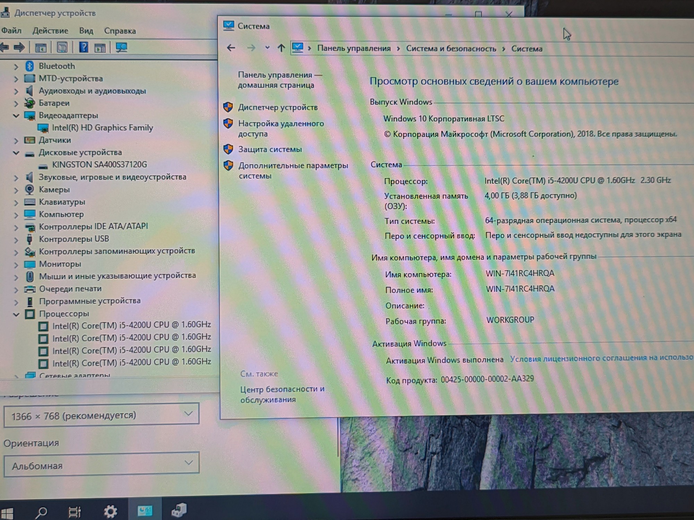Select Программные устройства category

click(x=90, y=301)
